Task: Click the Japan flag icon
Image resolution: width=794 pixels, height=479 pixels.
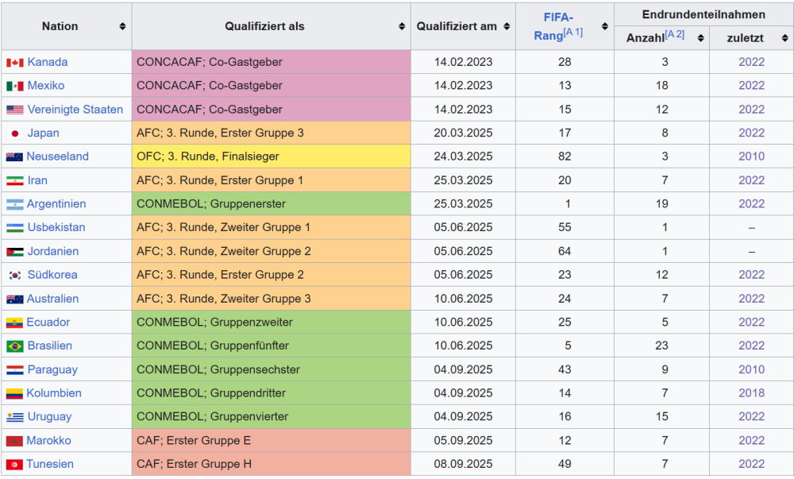Action: tap(14, 133)
